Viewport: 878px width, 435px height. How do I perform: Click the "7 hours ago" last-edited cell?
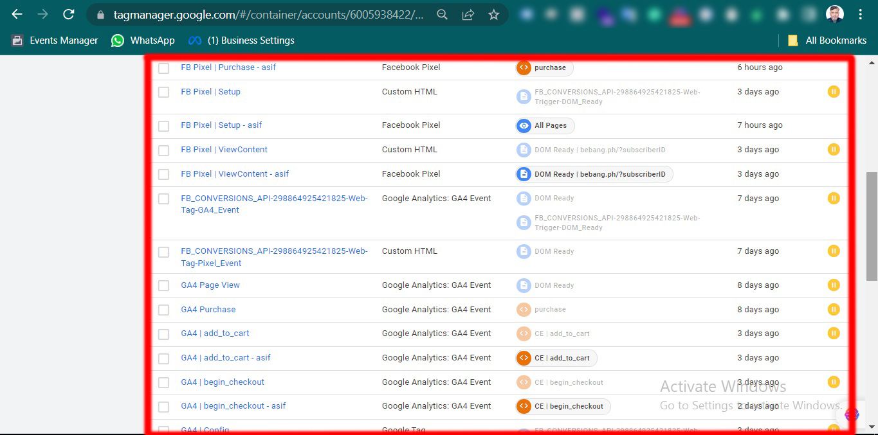click(760, 125)
